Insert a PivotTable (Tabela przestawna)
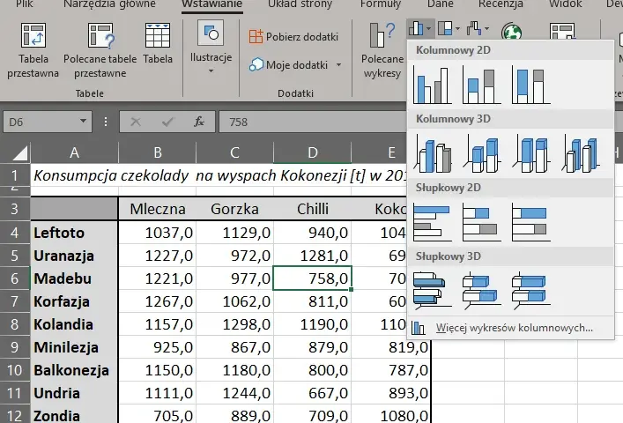The height and width of the screenshot is (423, 623). (x=33, y=50)
